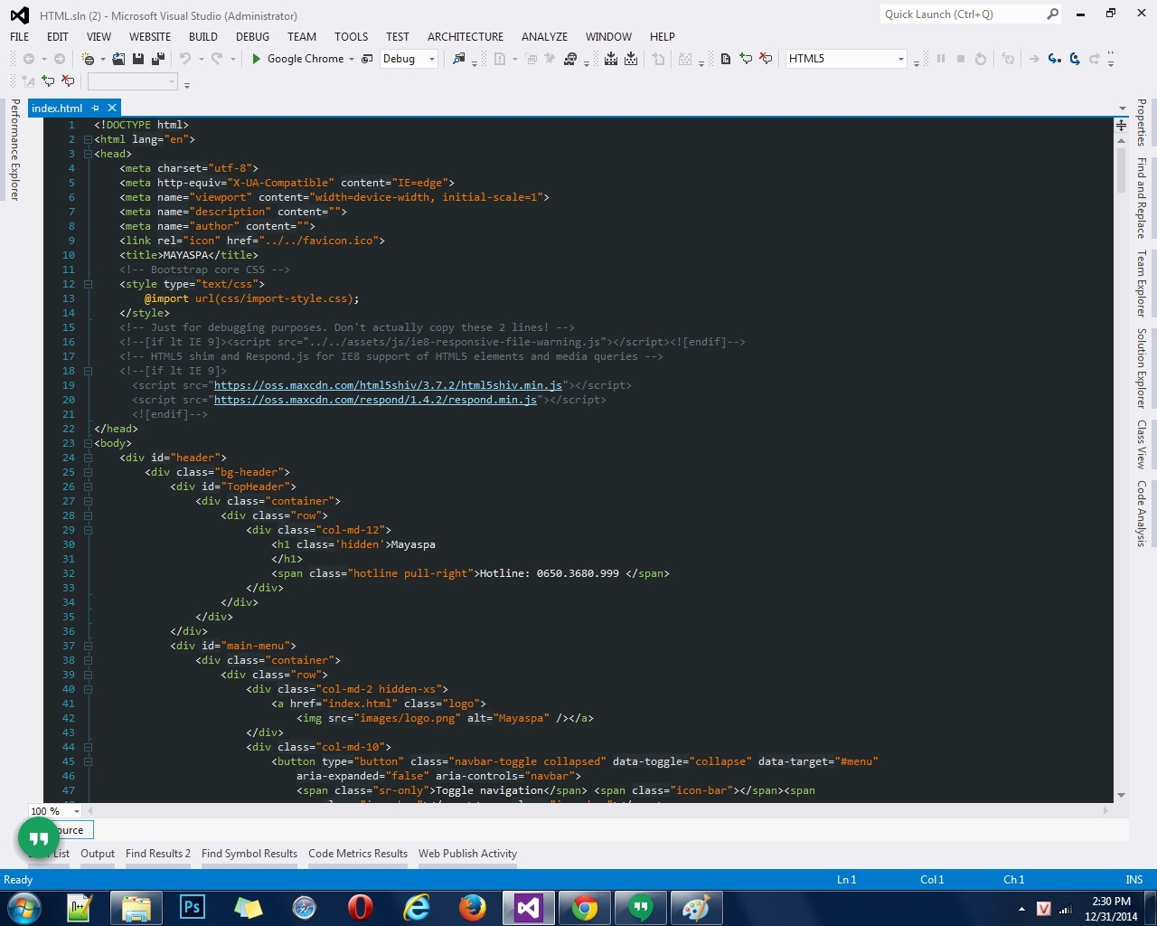1157x926 pixels.
Task: Click the green plus comment icon in second toolbar row
Action: tap(48, 81)
